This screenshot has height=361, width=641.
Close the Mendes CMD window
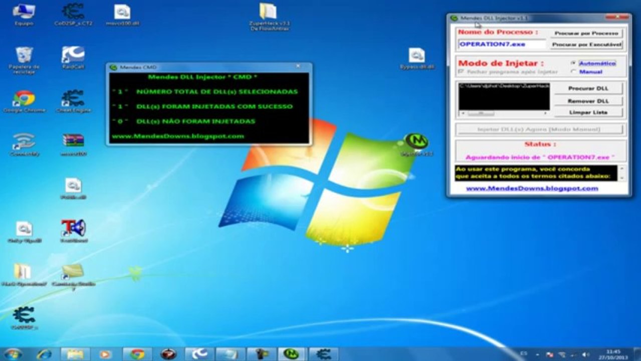click(x=298, y=67)
